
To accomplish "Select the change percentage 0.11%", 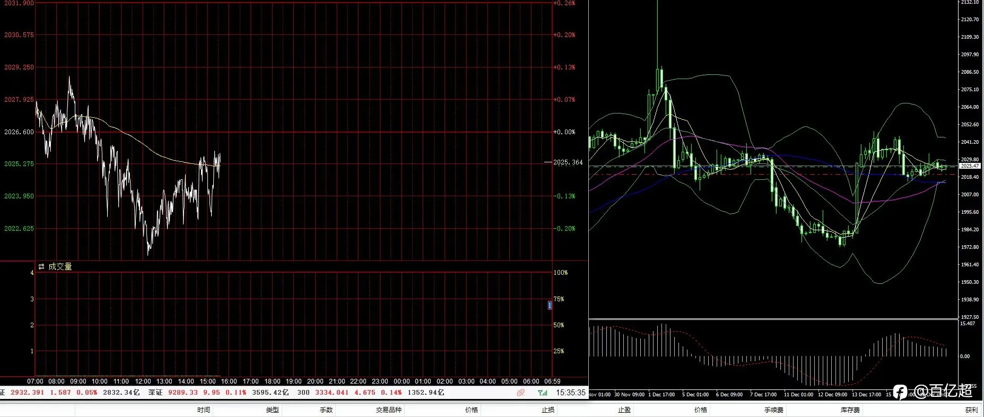I will [236, 393].
